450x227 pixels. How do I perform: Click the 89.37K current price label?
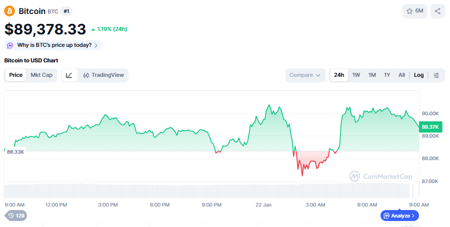tap(430, 127)
